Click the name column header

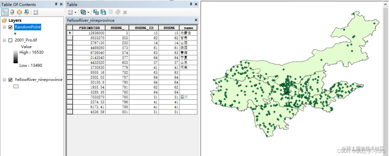pos(188,28)
